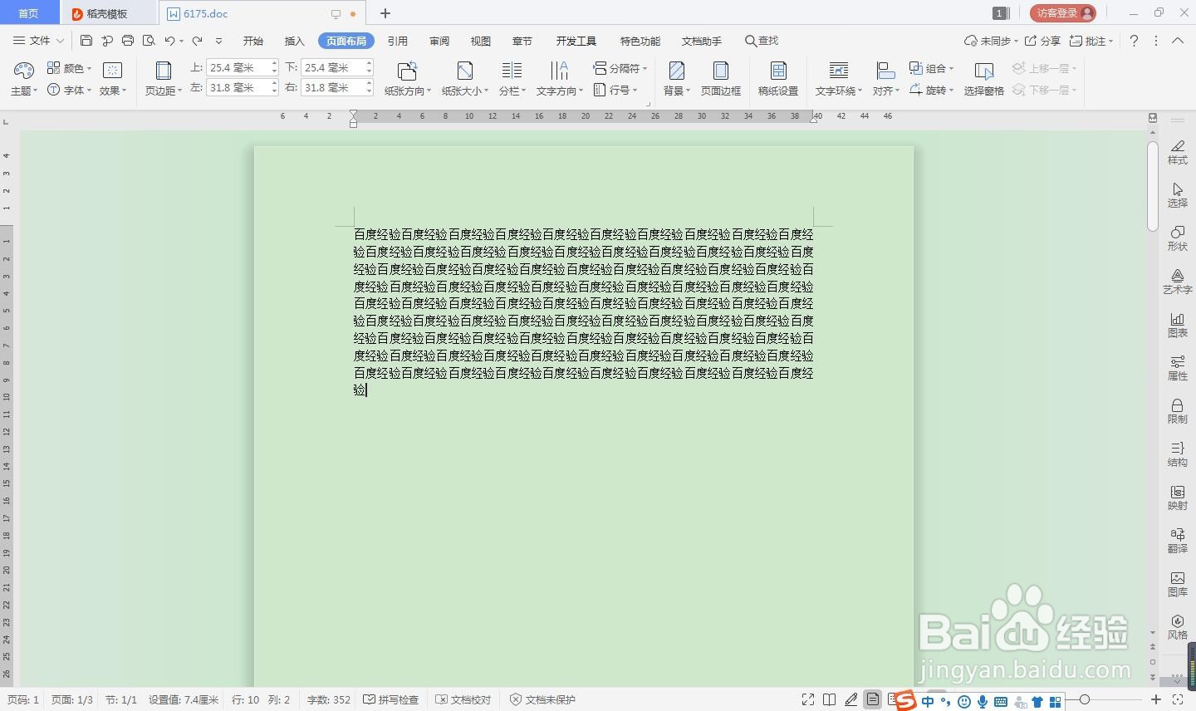Toggle 文档校对 document proofreading
The width and height of the screenshot is (1196, 711).
point(463,699)
